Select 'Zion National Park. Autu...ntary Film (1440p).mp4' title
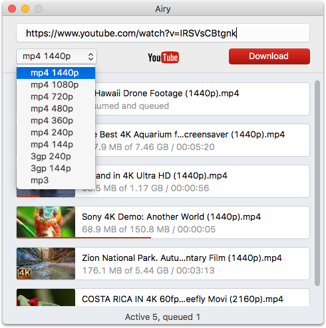This screenshot has width=326, height=328. point(182,258)
